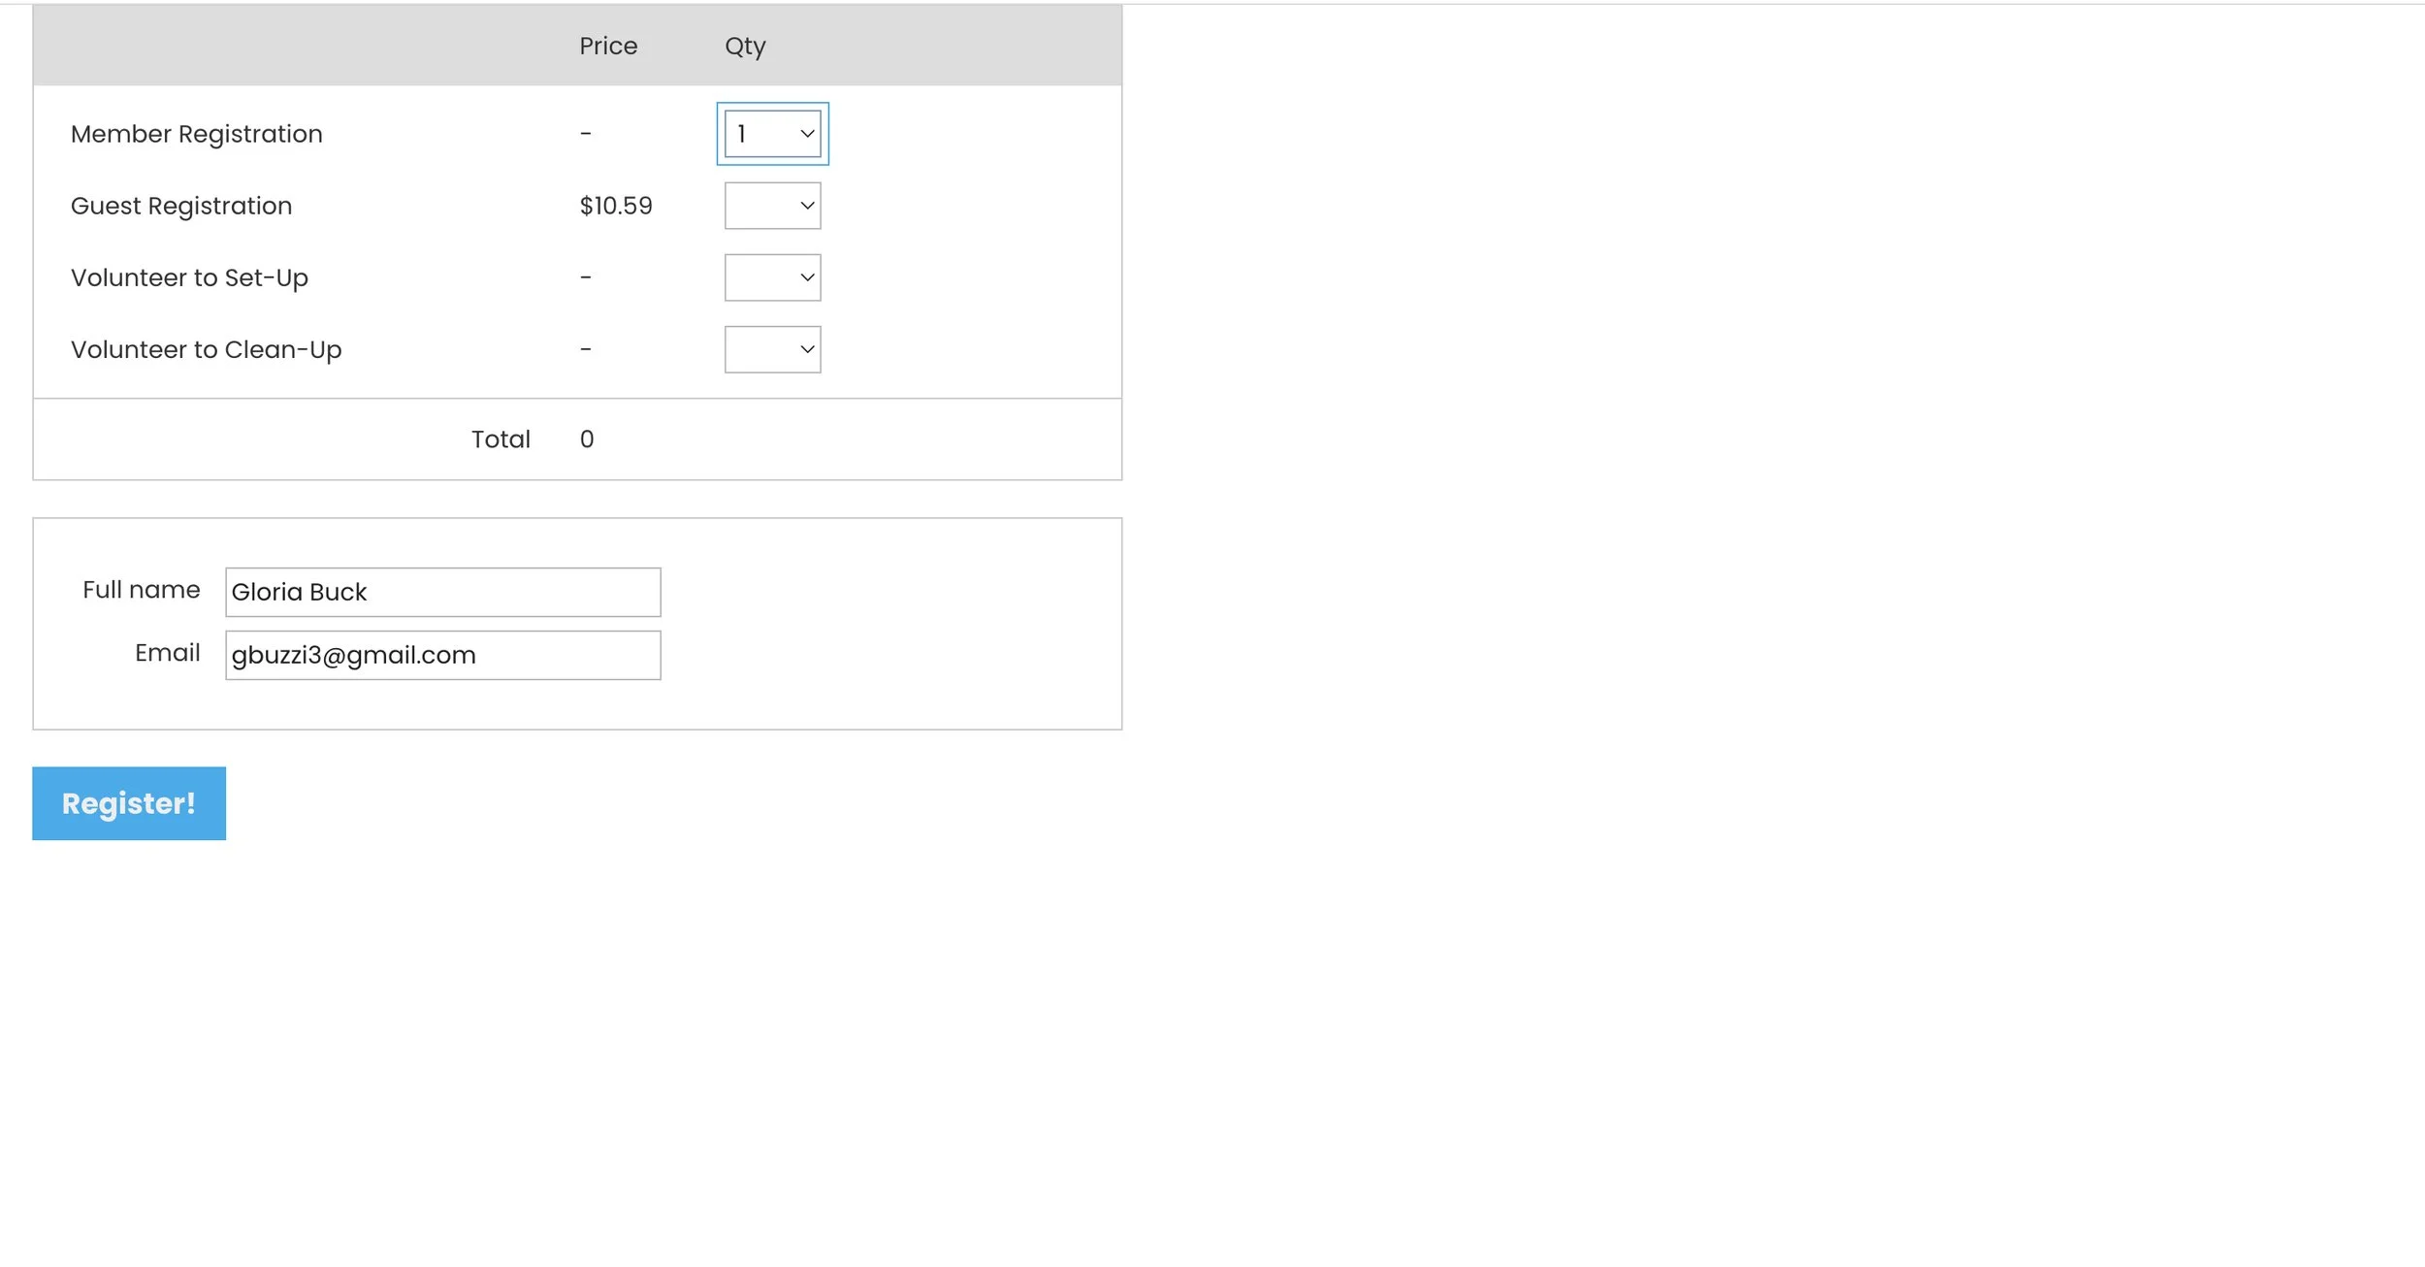The image size is (2425, 1267).
Task: Click the Member Registration price dash
Action: tap(586, 134)
